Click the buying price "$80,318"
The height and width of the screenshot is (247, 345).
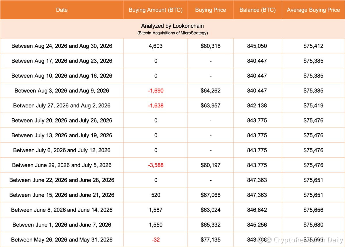click(x=210, y=46)
